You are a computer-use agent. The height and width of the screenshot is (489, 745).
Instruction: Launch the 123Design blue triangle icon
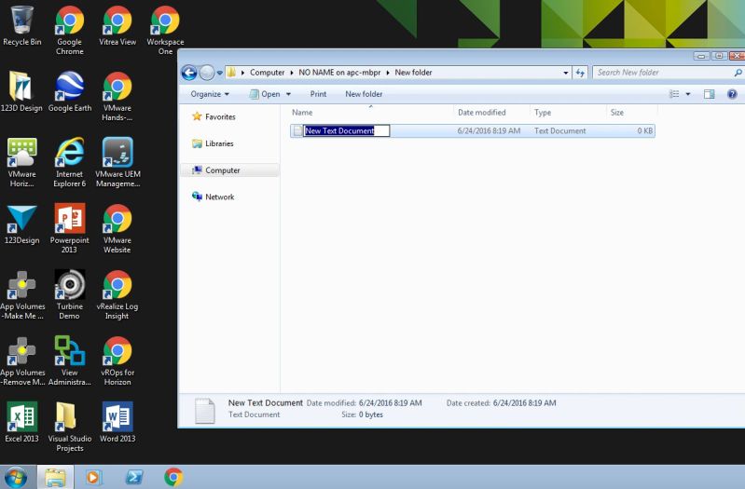tap(21, 224)
